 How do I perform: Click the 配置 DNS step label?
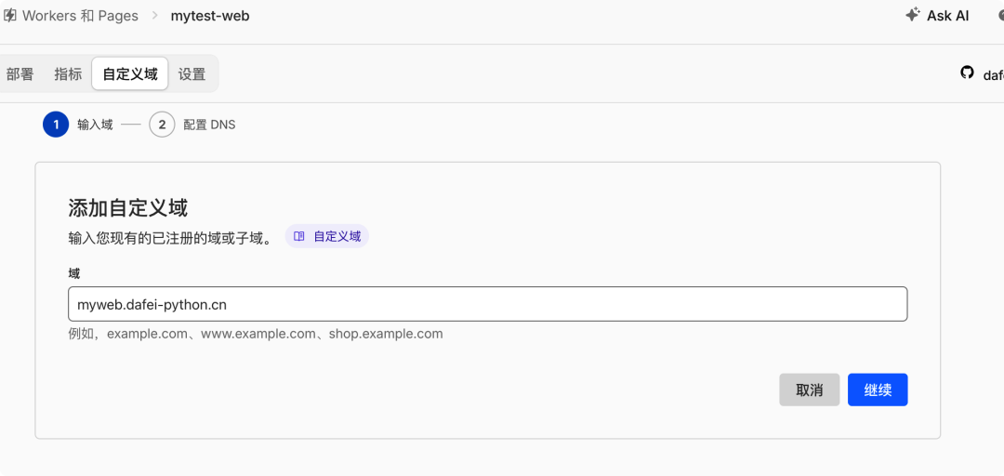[x=209, y=125]
